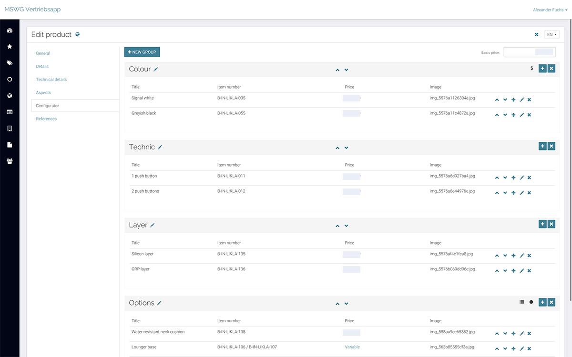This screenshot has width=572, height=357.
Task: Toggle the black circle option in Options
Action: coord(531,302)
